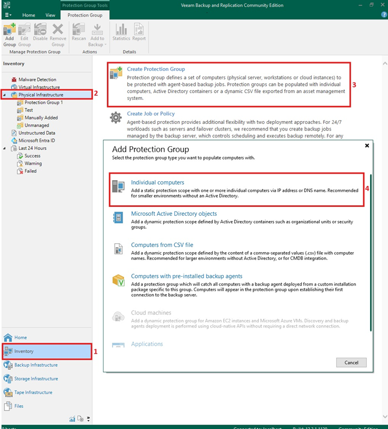Switch to the View ribbon tab
Viewport: 388px width, 429px height.
(50, 15)
